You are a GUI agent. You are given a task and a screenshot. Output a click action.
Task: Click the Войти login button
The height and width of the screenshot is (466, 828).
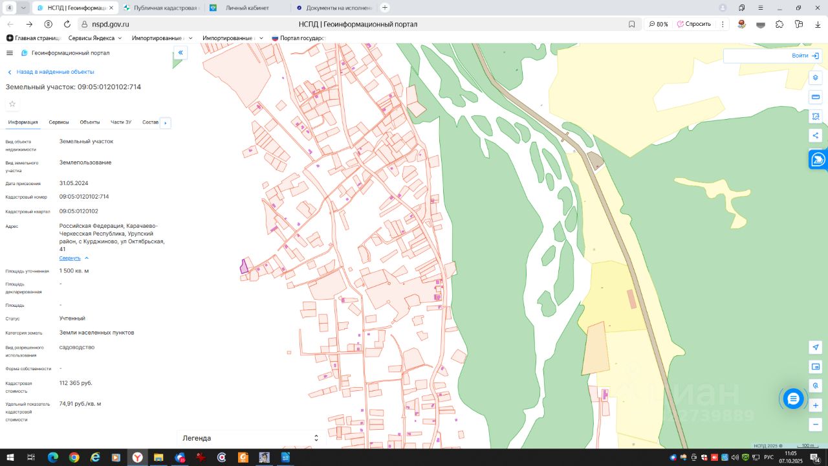pyautogui.click(x=805, y=56)
